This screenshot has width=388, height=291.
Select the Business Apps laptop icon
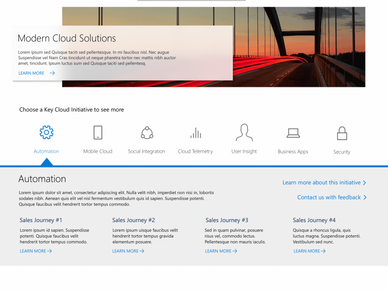tap(293, 132)
